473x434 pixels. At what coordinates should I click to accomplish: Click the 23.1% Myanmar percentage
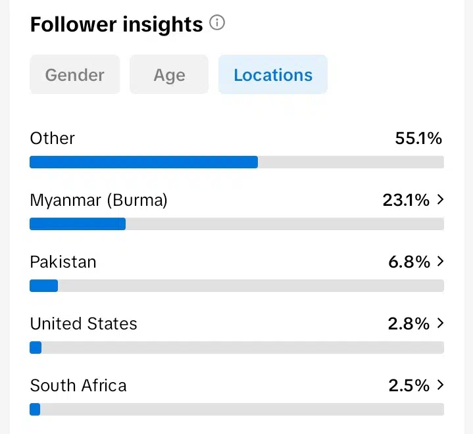[406, 200]
